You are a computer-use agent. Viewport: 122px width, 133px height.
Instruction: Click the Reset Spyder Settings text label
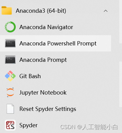[x=48, y=109]
